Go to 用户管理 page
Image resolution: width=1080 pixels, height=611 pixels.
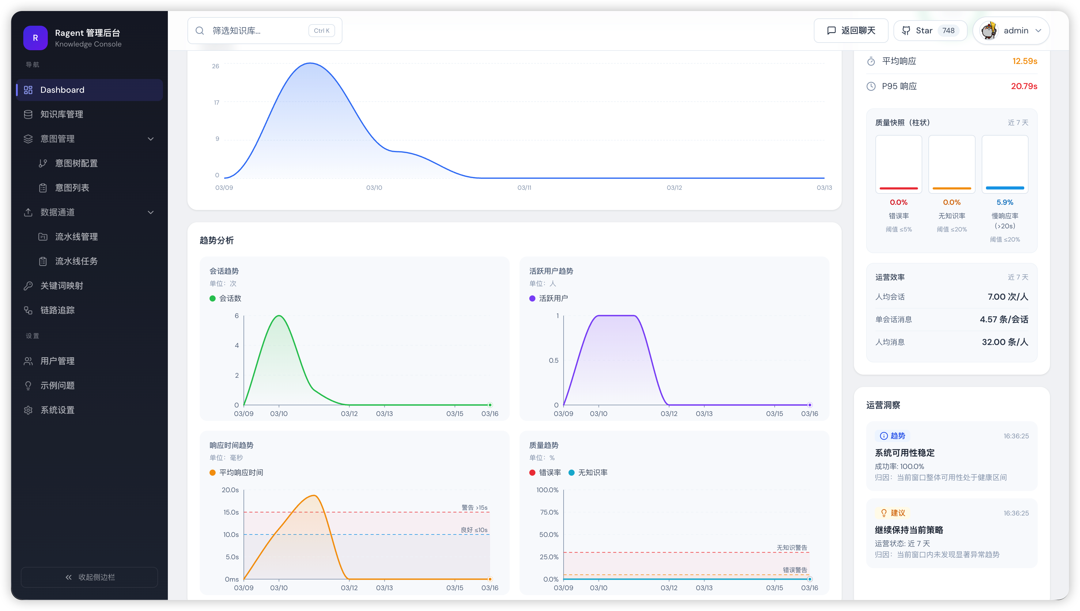click(58, 361)
